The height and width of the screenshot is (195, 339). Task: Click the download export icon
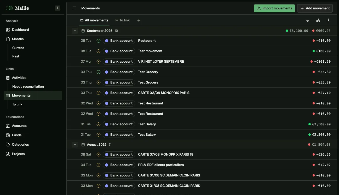[x=329, y=20]
